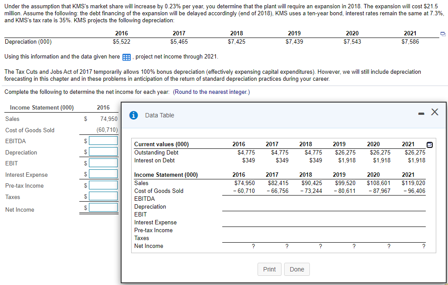This screenshot has width=448, height=285.
Task: Select the 2020 depreciation value $7,543
Action: click(352, 42)
